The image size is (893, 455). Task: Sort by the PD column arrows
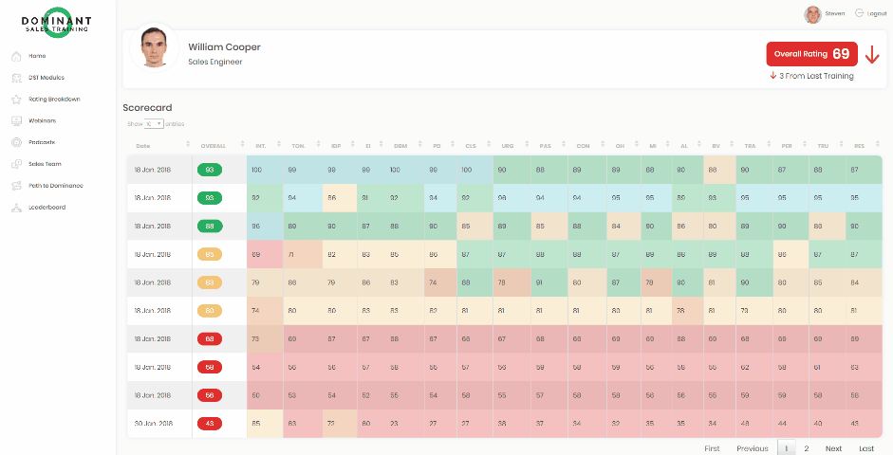453,145
